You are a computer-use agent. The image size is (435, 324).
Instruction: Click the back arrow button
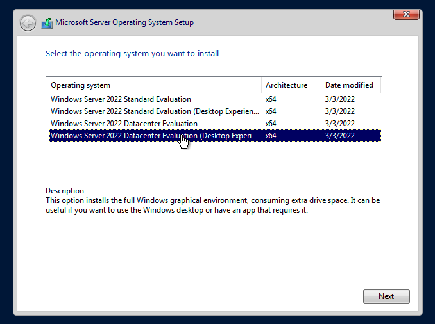(28, 23)
